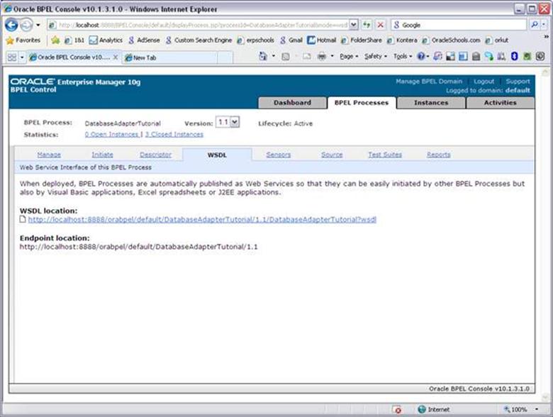Open the 1&1 favorites bookmark
553x417 pixels.
[x=74, y=40]
